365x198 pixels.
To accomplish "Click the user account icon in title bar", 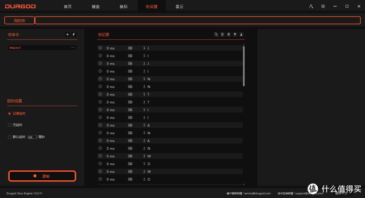I will pos(311,6).
